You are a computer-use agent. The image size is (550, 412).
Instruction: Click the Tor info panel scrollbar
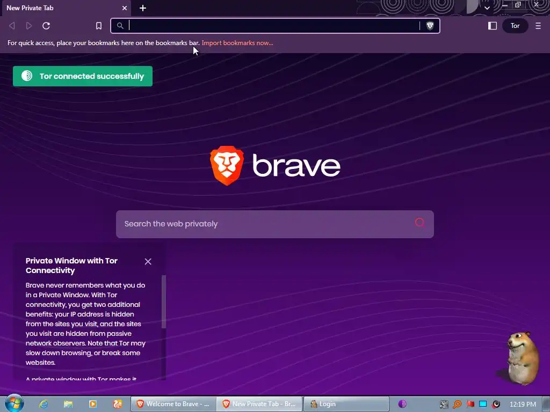click(x=163, y=301)
